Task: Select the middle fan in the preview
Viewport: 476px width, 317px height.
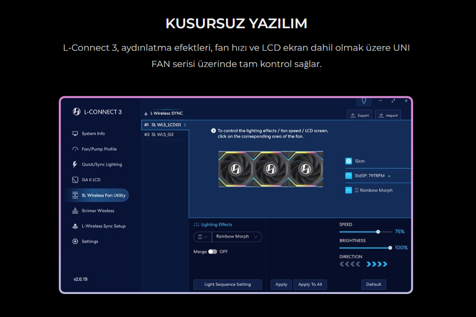Action: [271, 169]
